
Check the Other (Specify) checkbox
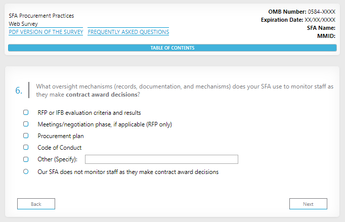(26, 159)
